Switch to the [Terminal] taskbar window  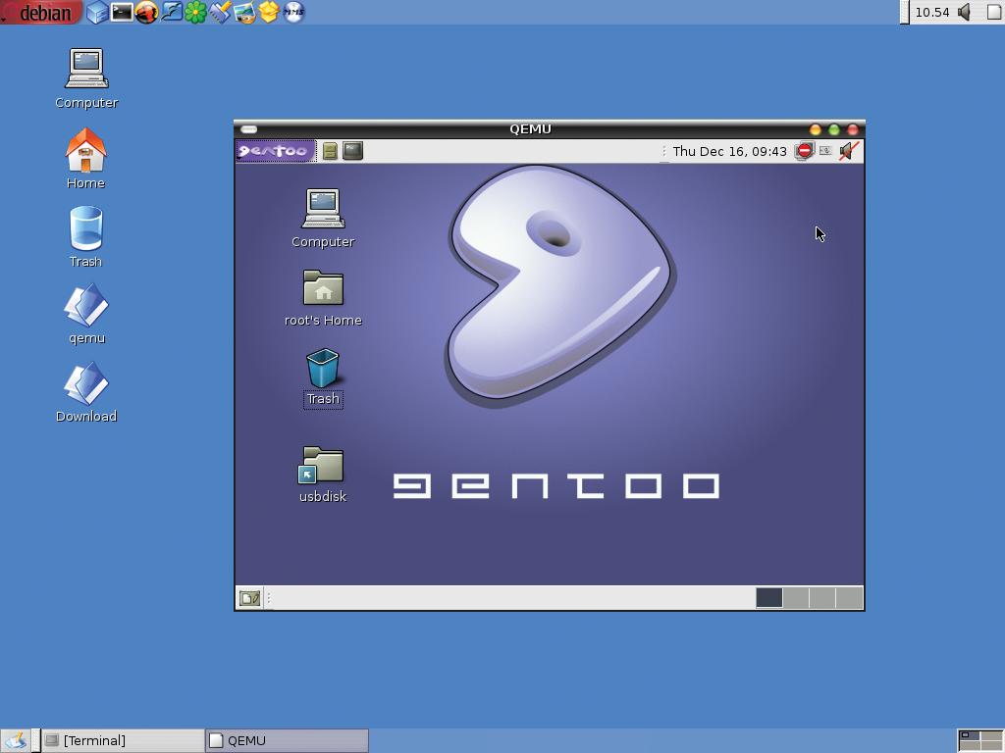tap(123, 741)
